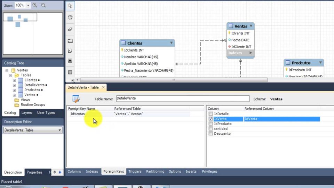
Task: Enable the IdProducto column checkbox
Action: click(x=210, y=124)
